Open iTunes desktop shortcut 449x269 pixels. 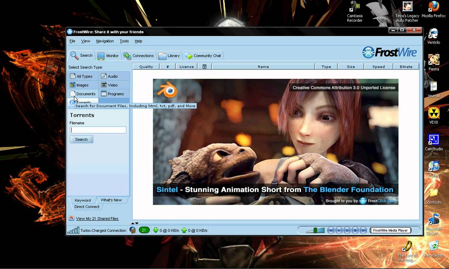click(x=434, y=169)
